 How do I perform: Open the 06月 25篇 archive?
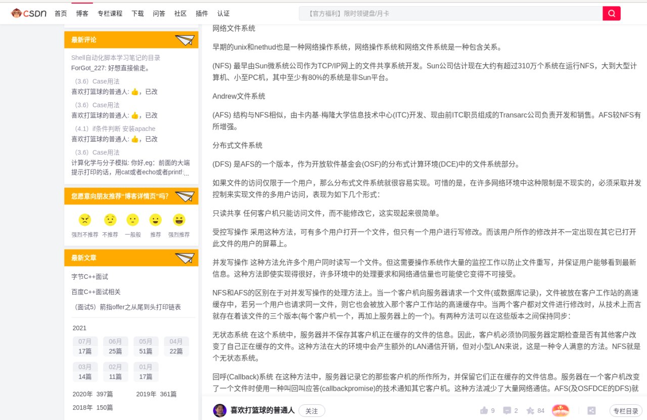116,346
